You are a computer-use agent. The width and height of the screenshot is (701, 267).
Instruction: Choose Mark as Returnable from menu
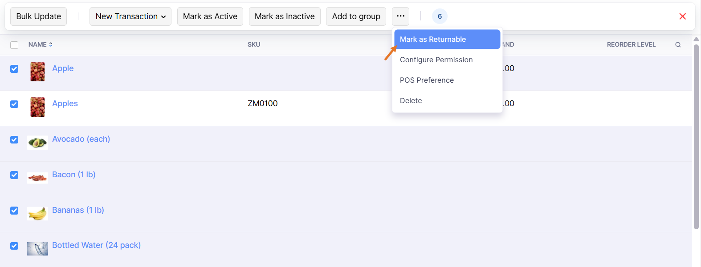tap(447, 39)
